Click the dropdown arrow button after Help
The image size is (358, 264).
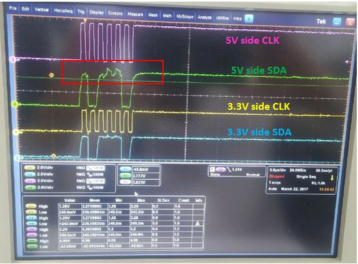249,19
